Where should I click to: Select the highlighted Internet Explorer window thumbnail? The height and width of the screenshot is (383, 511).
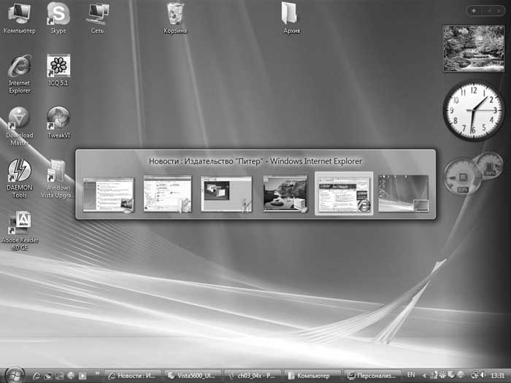[x=344, y=193]
